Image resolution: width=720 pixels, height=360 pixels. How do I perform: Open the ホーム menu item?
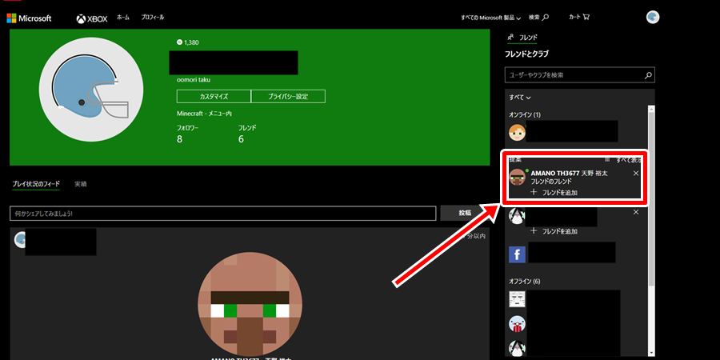(123, 17)
